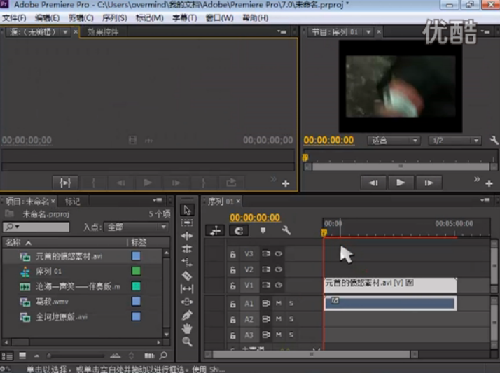Click the timeline nest sequence icon
Screen dimensions: 500x373
point(215,231)
